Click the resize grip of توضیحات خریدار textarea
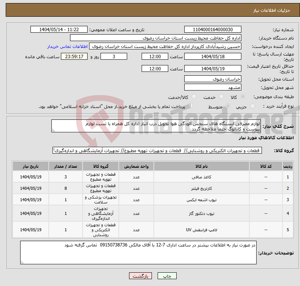The image size is (300, 286). coord(22,262)
